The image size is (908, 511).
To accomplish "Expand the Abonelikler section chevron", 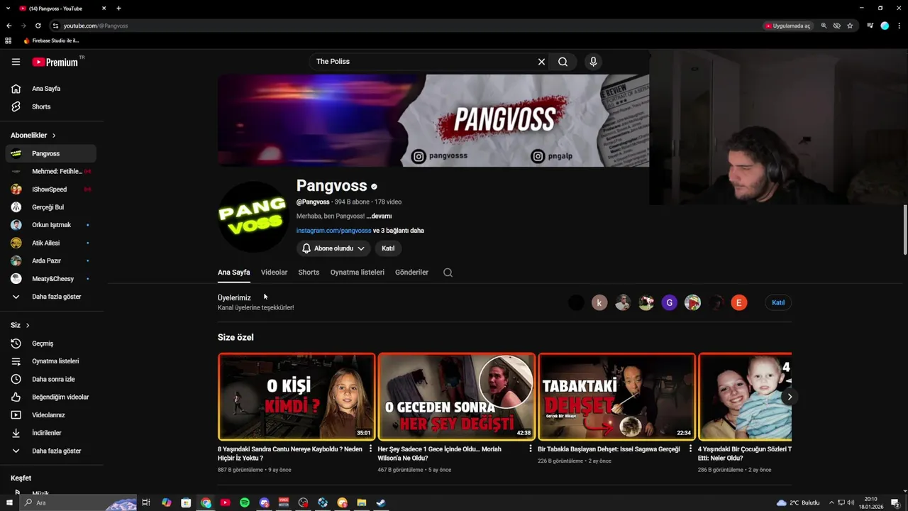I will click(x=54, y=136).
